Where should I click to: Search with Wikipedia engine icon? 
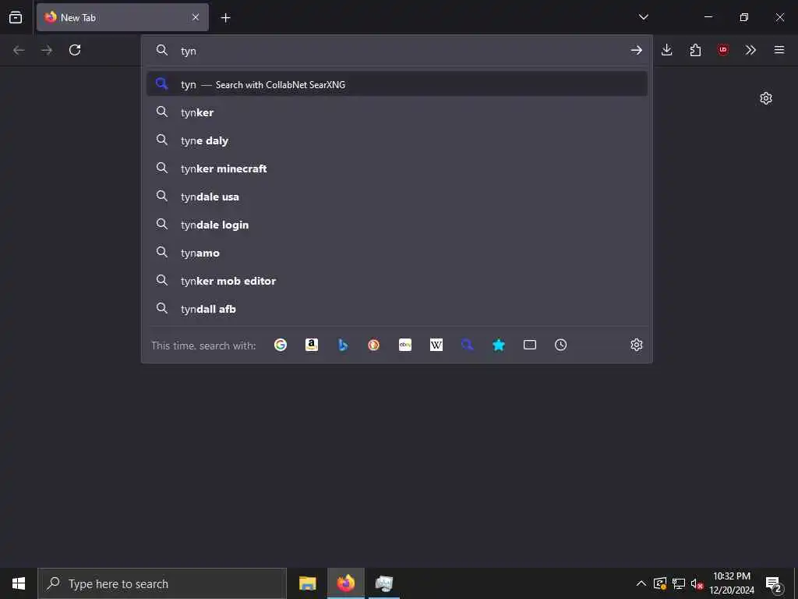[436, 345]
